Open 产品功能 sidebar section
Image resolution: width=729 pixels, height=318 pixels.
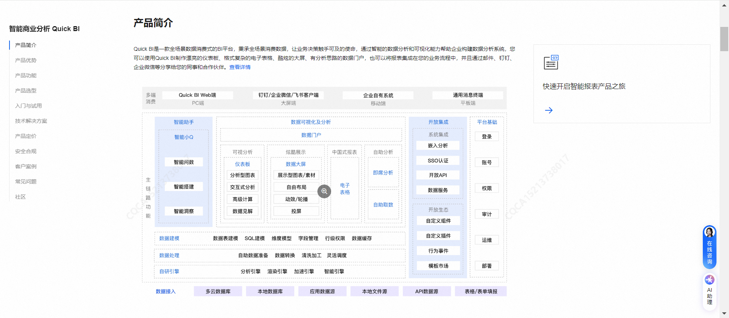point(26,75)
